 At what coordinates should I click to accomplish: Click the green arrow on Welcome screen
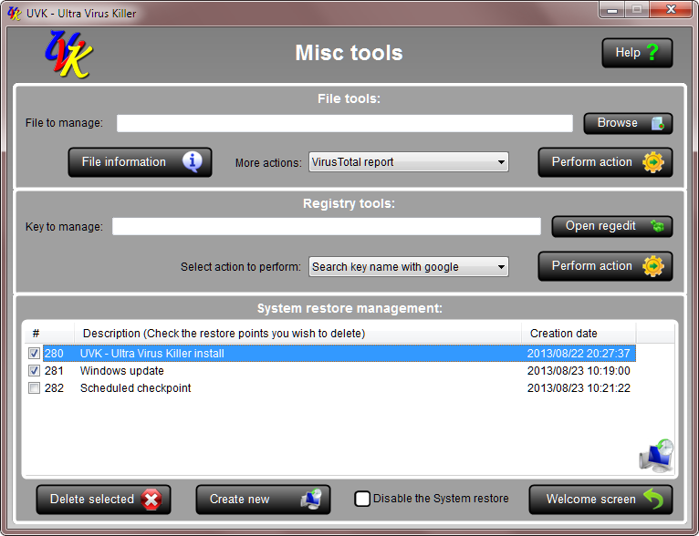[x=653, y=499]
